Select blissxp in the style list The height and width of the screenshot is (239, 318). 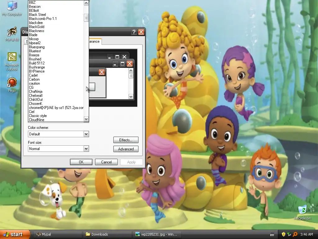56,39
